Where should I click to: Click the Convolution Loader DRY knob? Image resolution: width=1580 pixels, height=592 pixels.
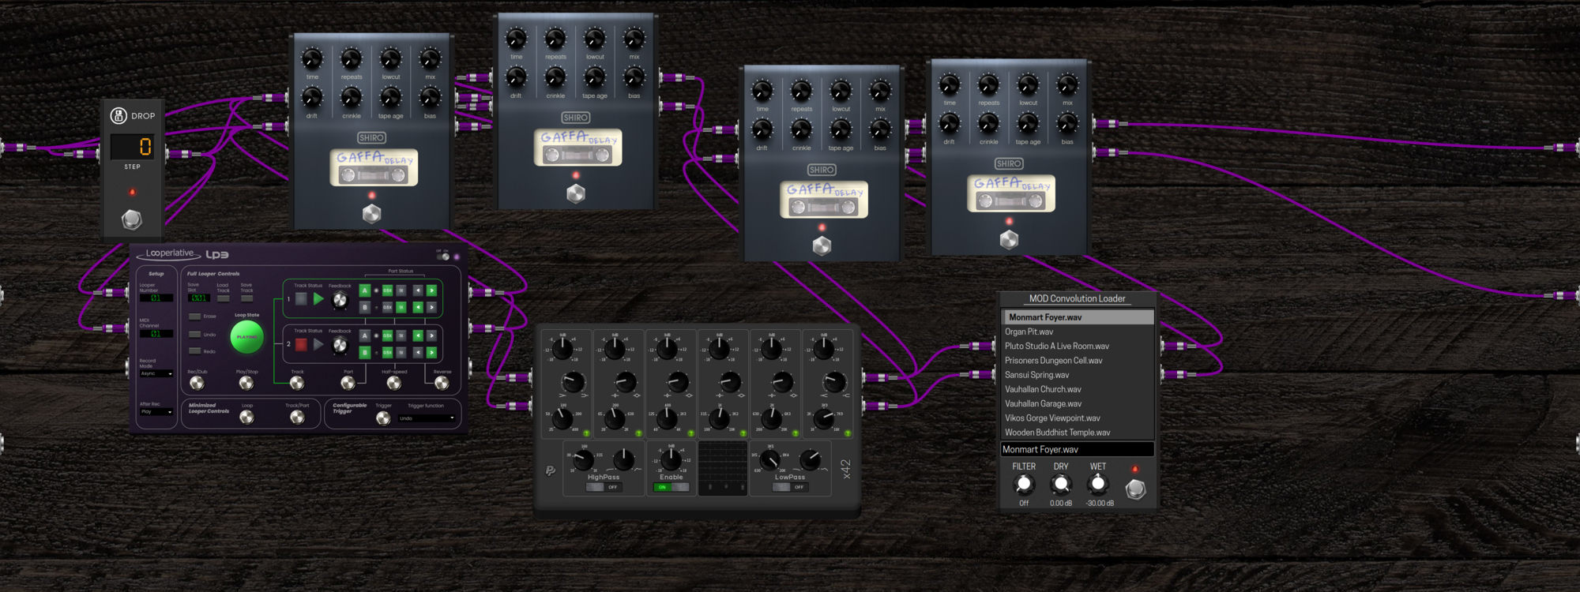1061,484
